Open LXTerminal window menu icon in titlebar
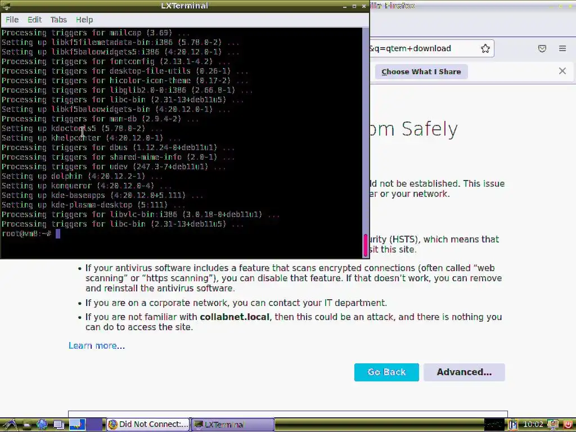Viewport: 576px width, 432px height. click(6, 6)
